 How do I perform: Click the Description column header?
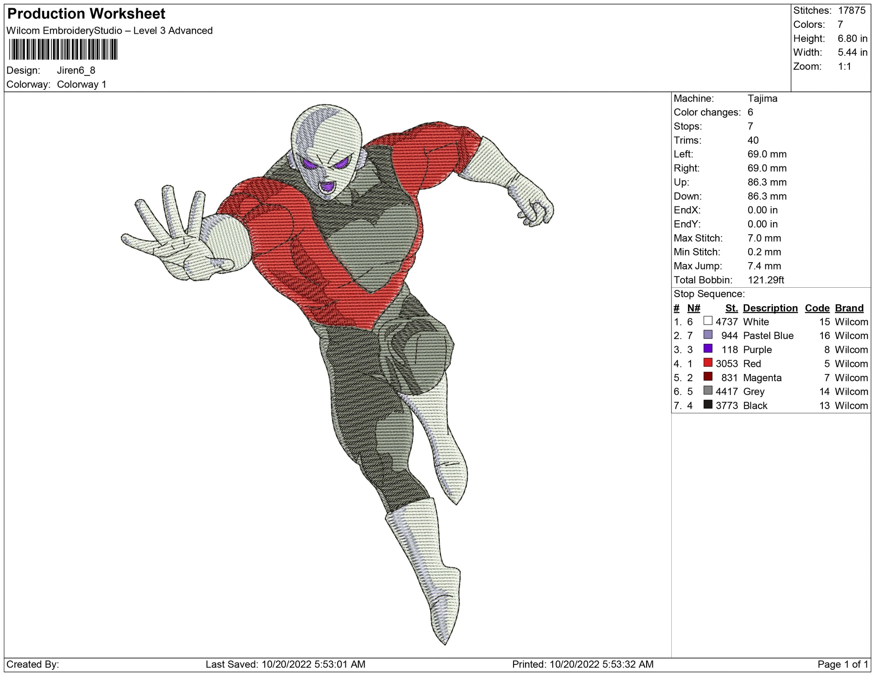(770, 308)
